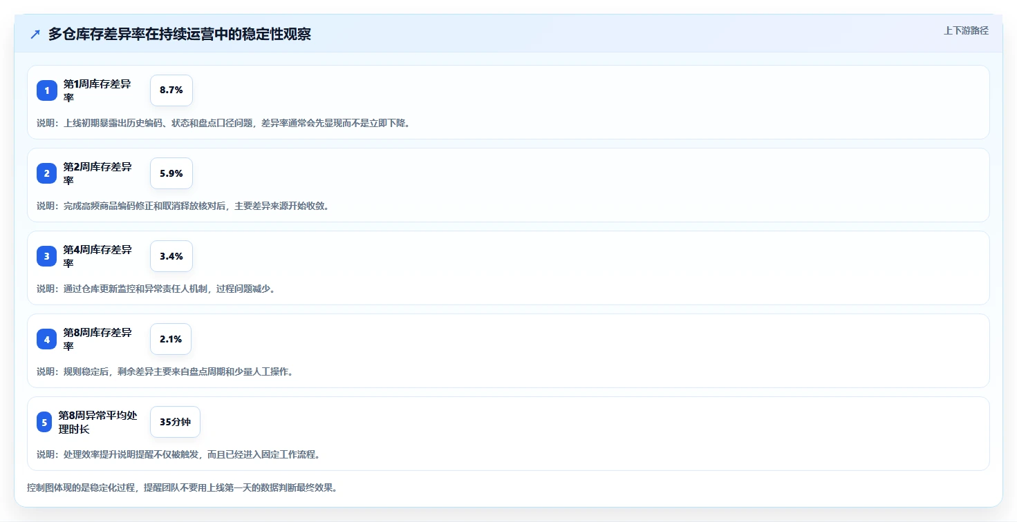Click step number badge 5
The height and width of the screenshot is (522, 1017).
pyautogui.click(x=44, y=422)
